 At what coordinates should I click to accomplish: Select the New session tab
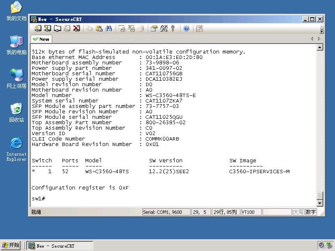[41, 39]
